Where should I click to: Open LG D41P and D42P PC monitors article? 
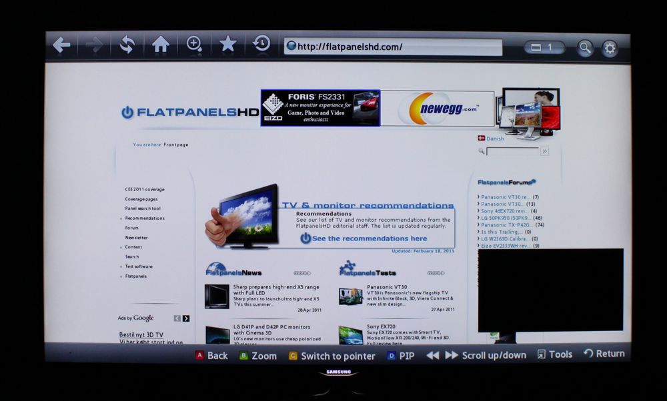coord(272,330)
